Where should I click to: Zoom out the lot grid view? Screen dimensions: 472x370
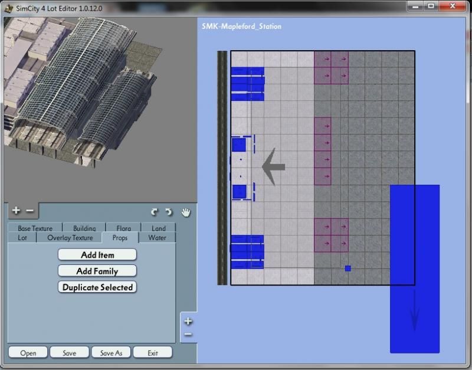coord(188,334)
